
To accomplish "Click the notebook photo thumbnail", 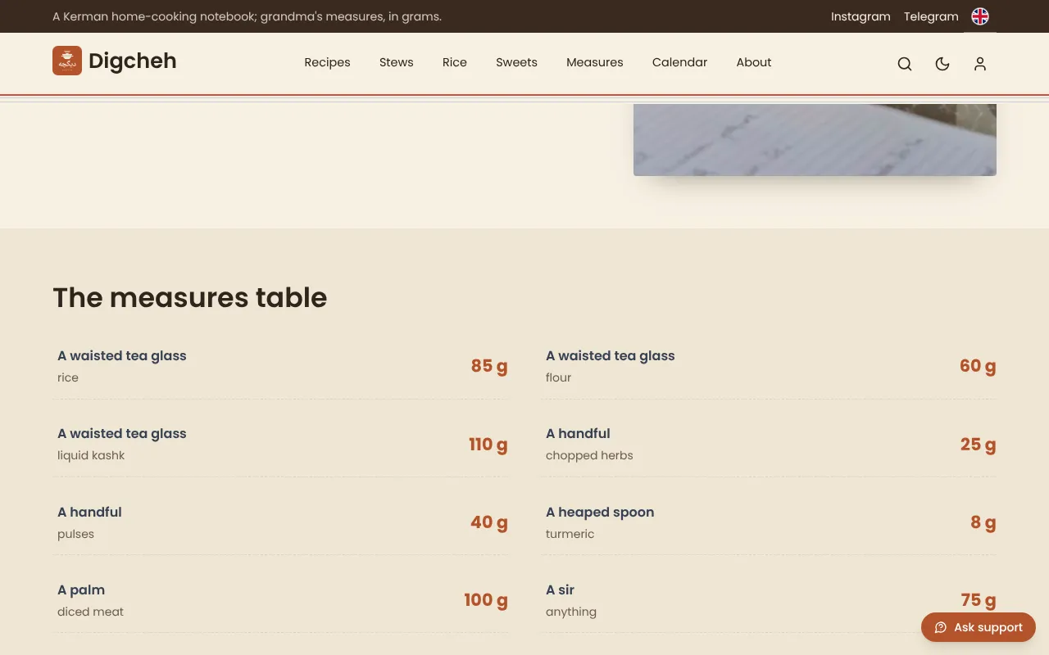I will (x=815, y=139).
